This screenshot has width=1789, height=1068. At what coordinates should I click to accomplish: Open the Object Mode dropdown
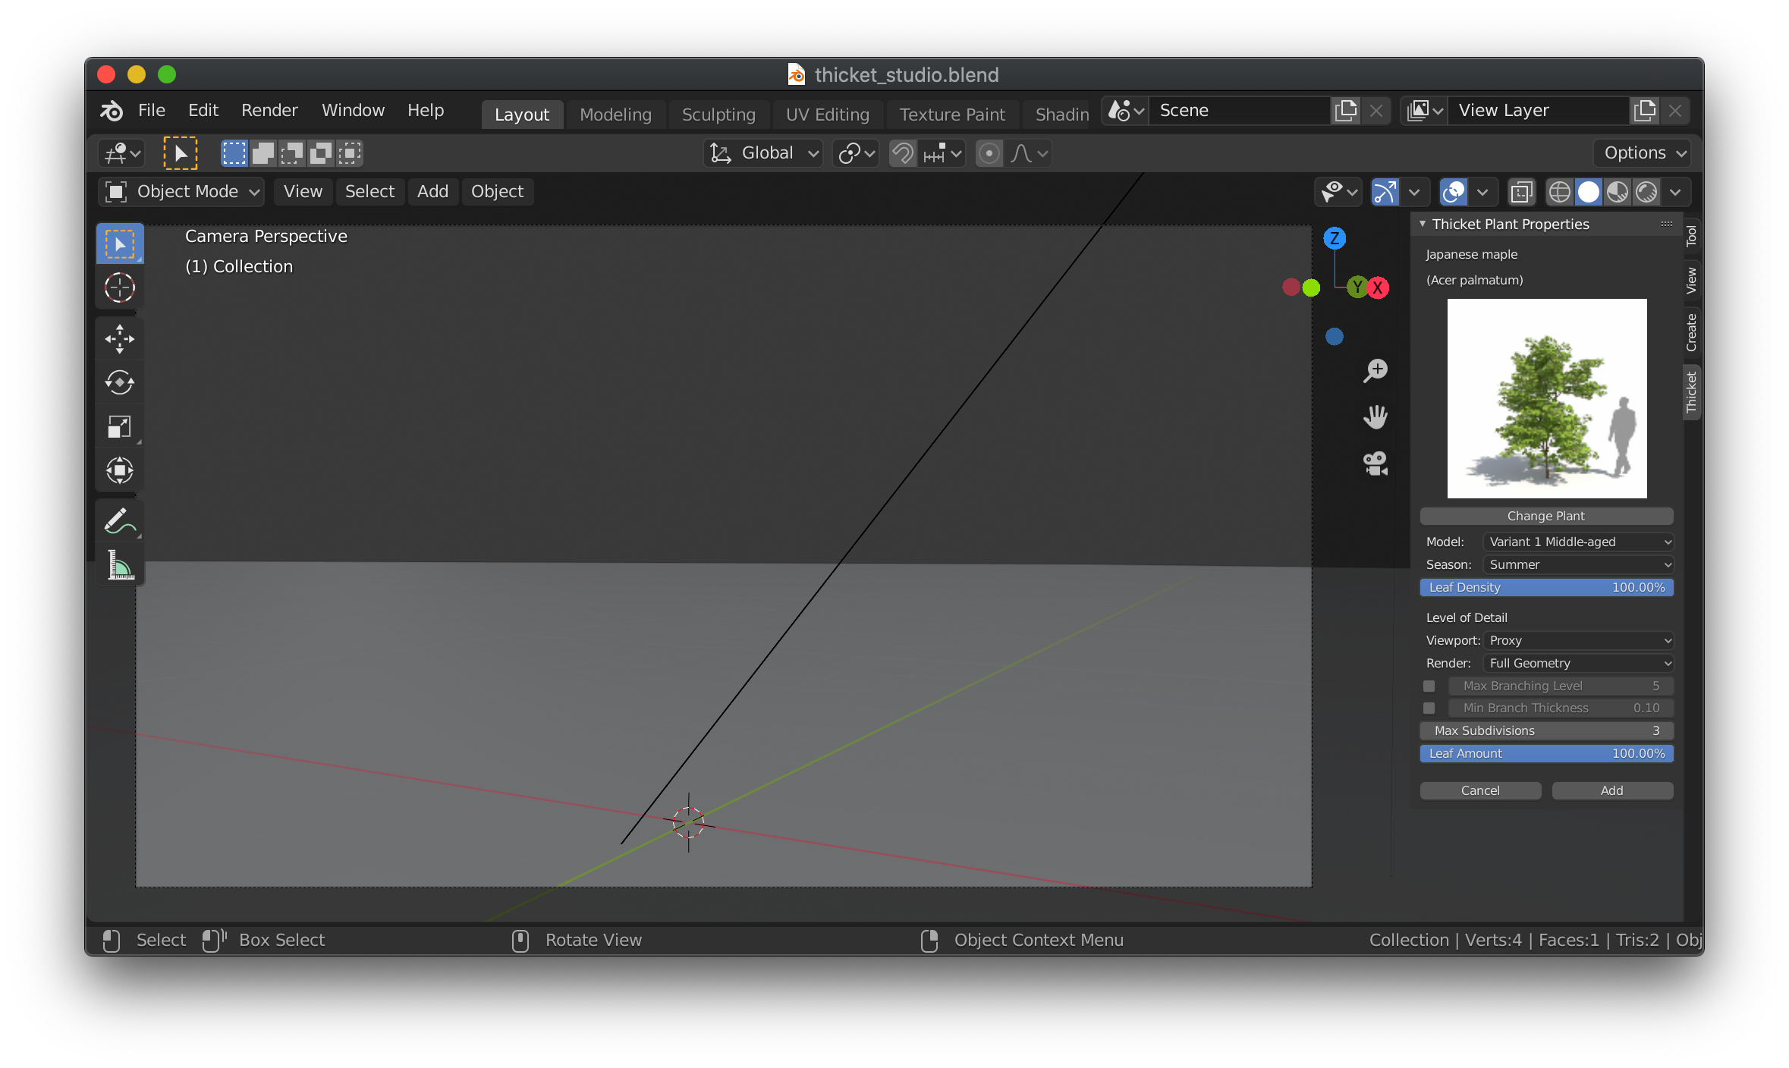(181, 192)
